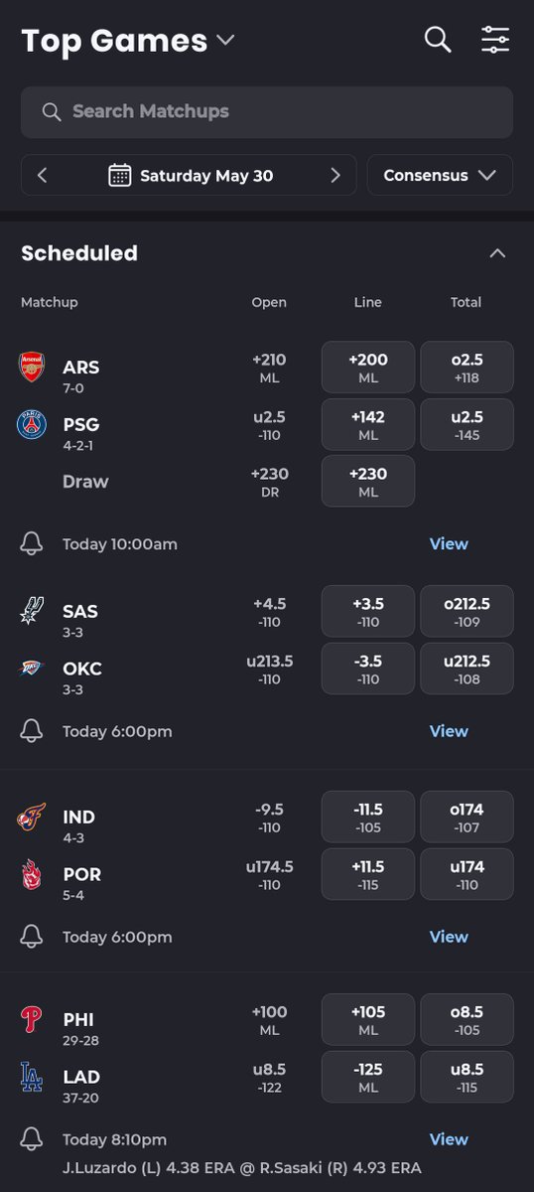Open the search magnifier icon in header
Screen dimensions: 534x1192
tap(438, 40)
